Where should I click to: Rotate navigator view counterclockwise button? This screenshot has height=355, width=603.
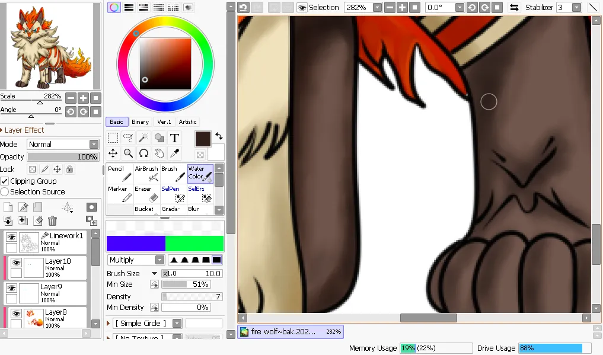[x=71, y=112]
